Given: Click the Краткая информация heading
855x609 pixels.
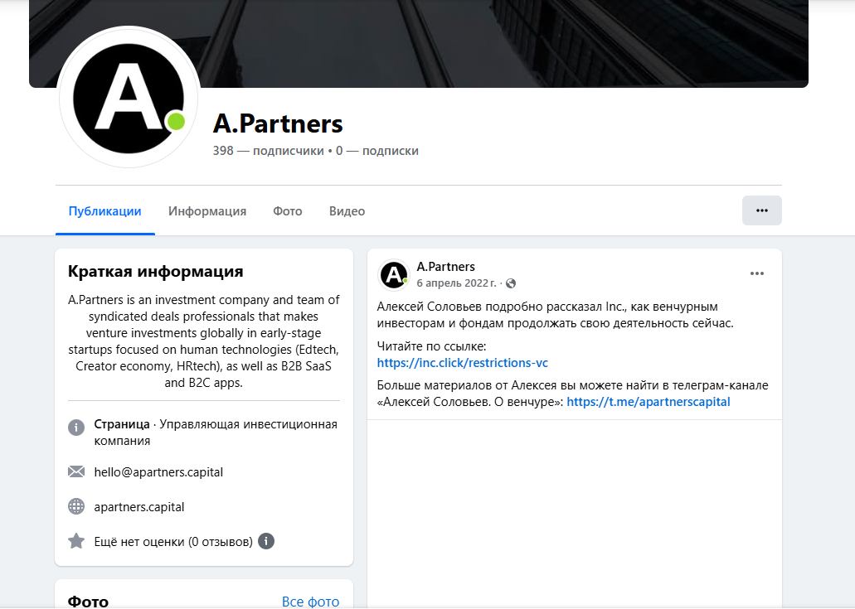Looking at the screenshot, I should [155, 271].
